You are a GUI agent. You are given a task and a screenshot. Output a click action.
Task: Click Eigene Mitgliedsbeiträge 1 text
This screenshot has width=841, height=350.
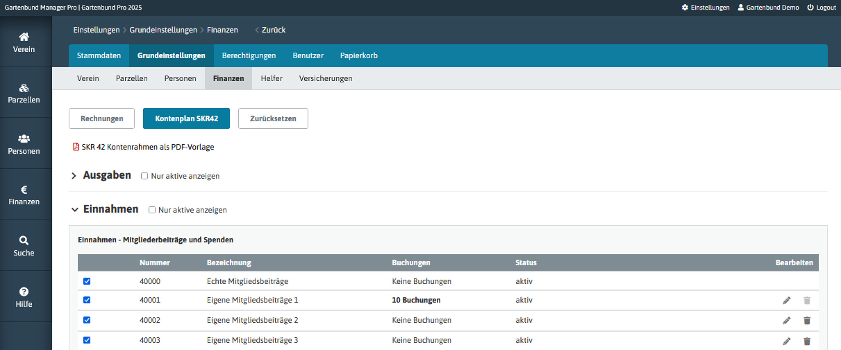[252, 300]
